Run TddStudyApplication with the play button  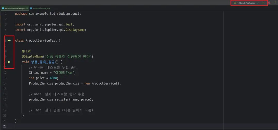click(x=263, y=3)
